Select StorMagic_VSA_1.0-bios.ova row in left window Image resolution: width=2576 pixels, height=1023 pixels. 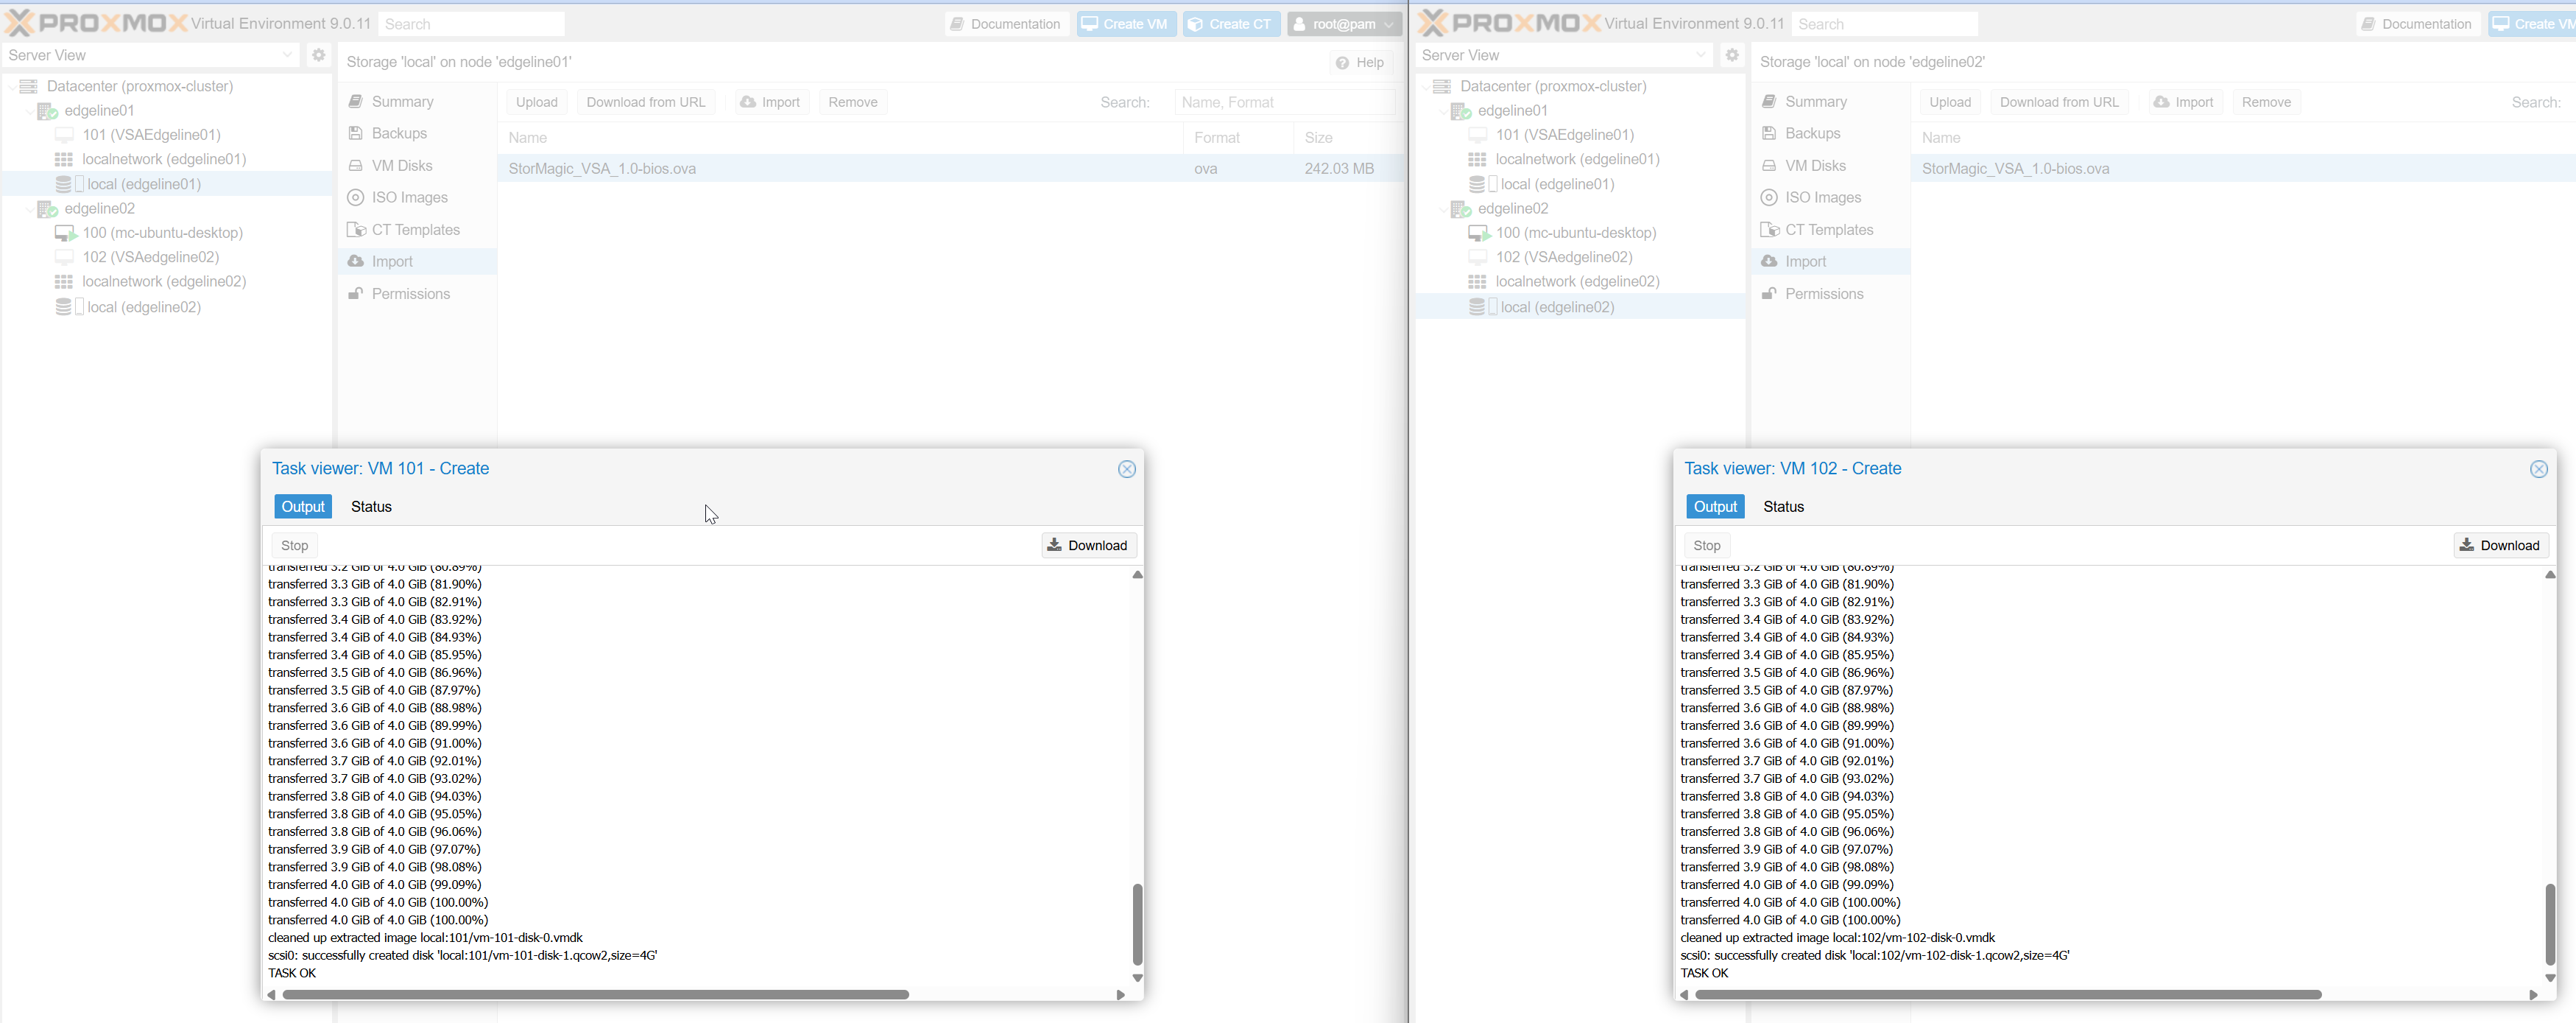pos(951,169)
